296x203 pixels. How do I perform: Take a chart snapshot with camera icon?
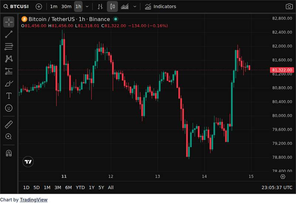point(289,7)
